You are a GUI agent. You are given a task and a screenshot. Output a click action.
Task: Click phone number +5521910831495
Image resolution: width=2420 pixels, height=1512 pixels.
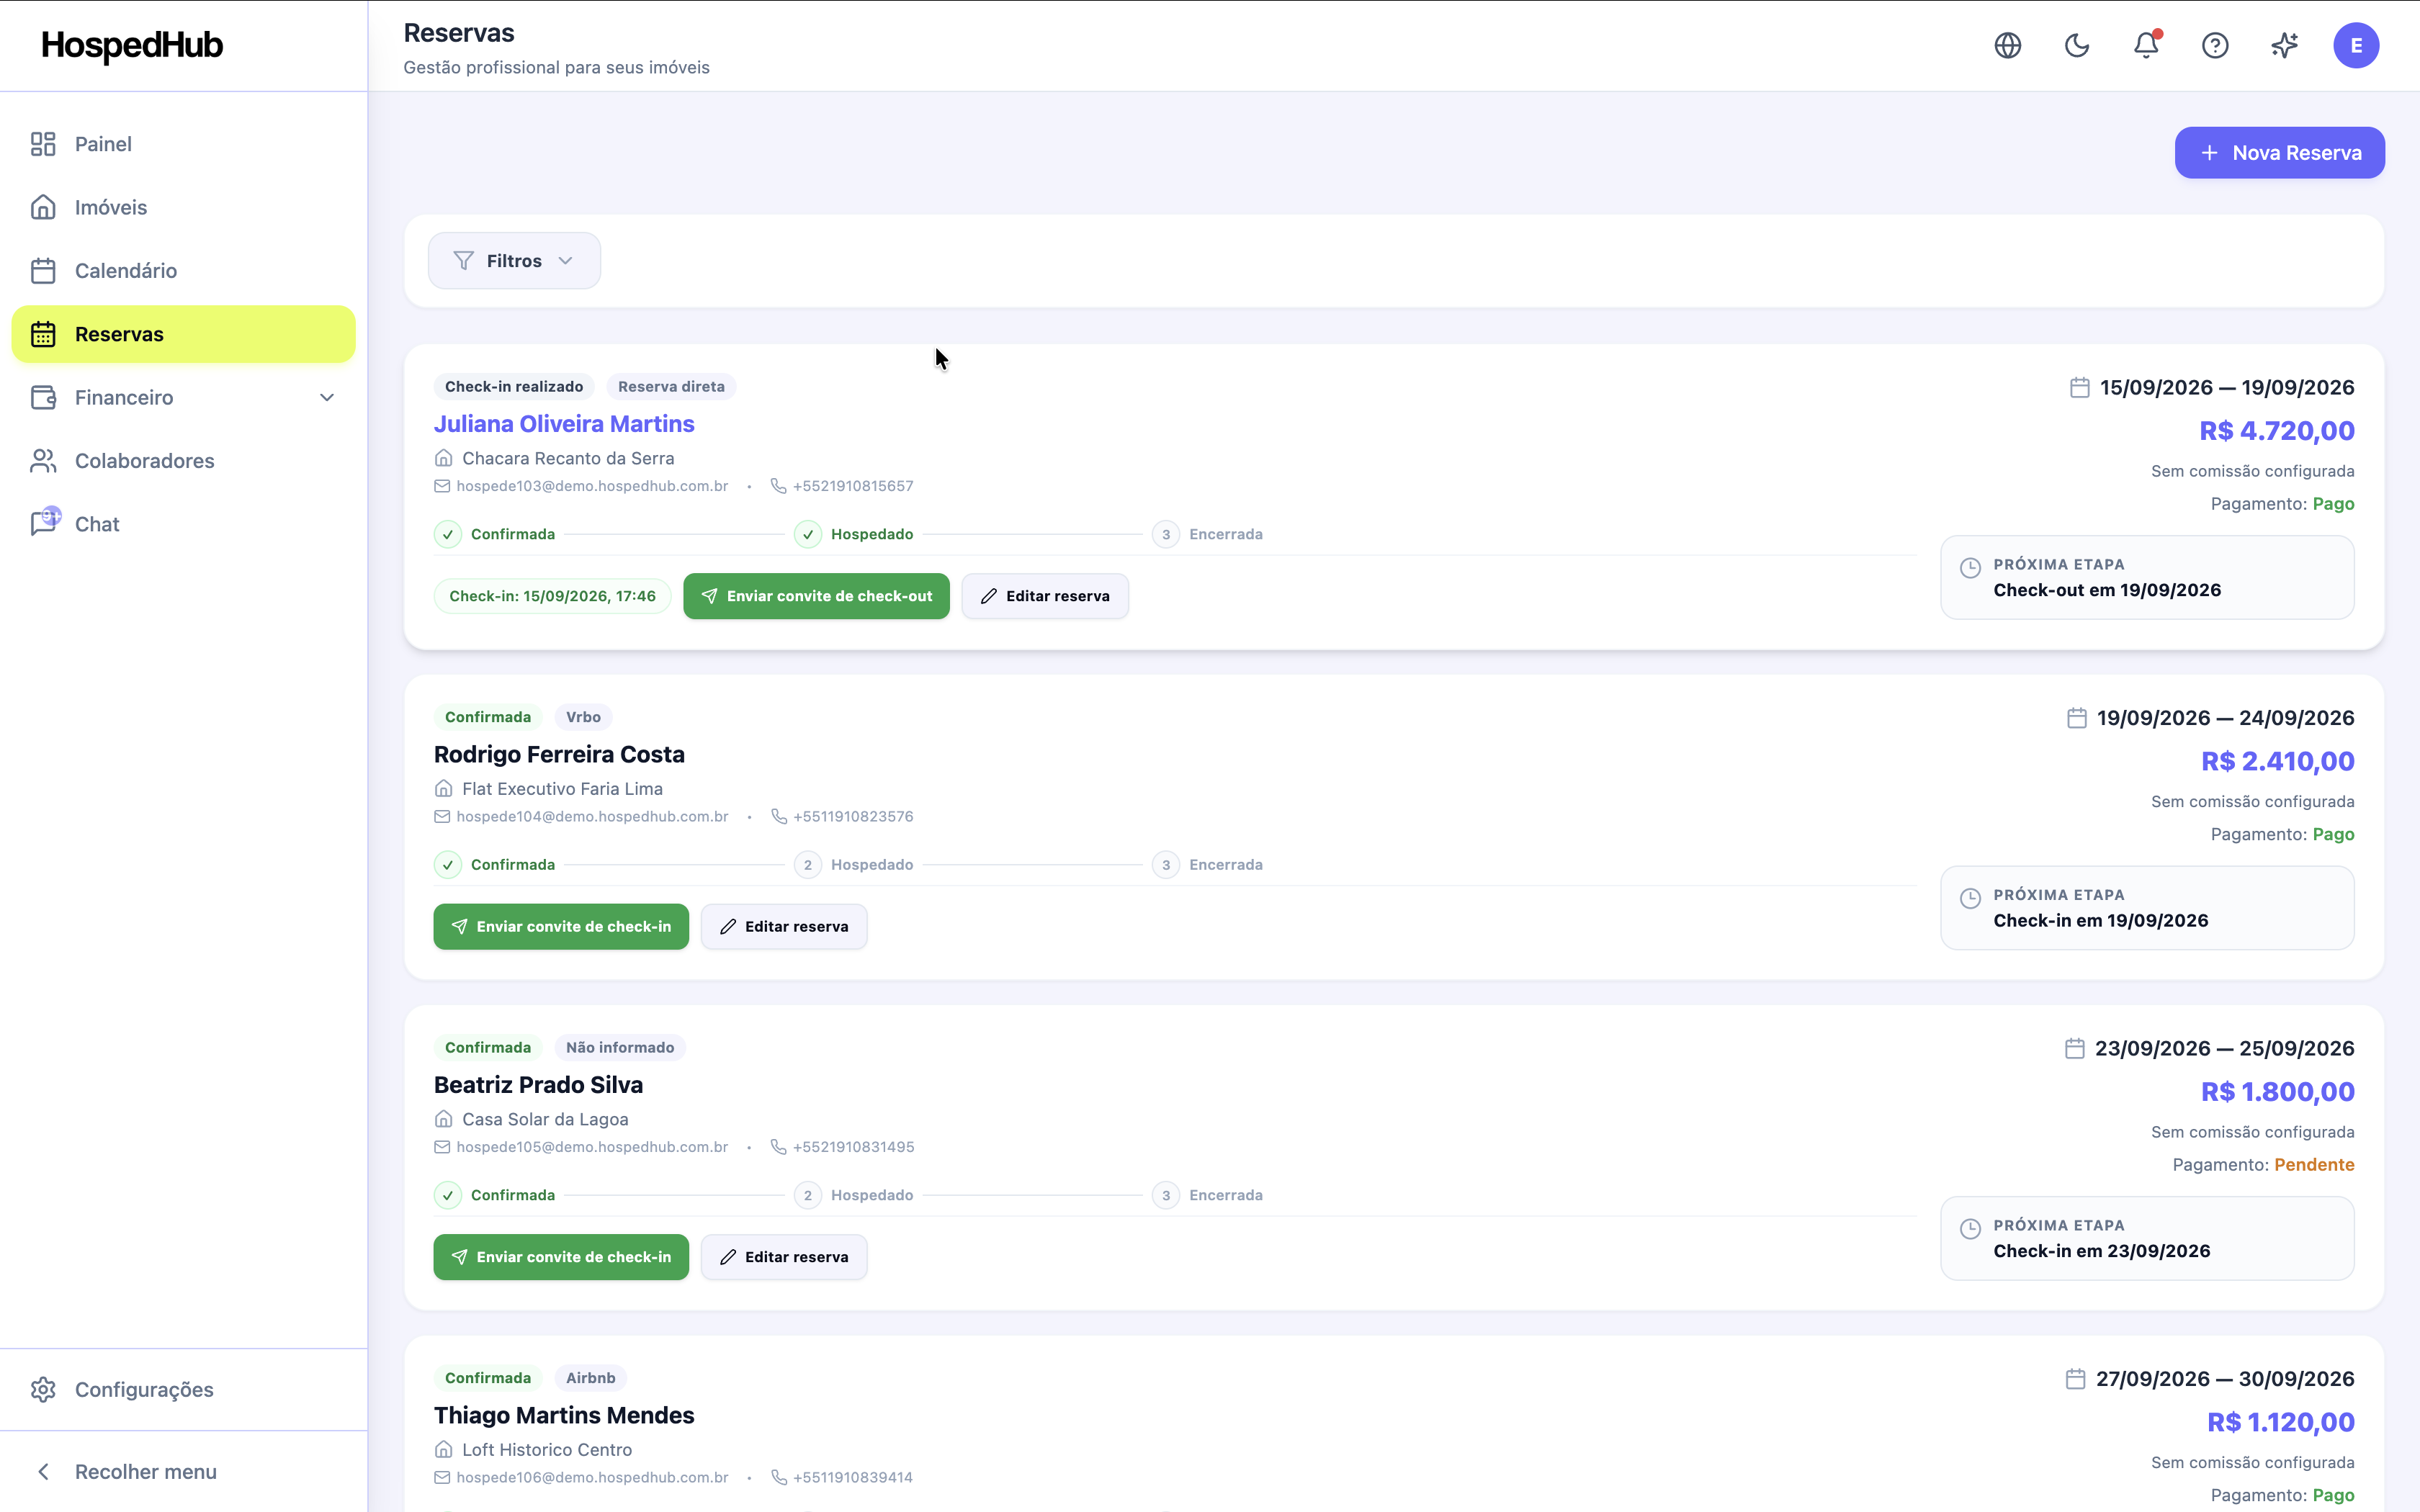pyautogui.click(x=853, y=1147)
